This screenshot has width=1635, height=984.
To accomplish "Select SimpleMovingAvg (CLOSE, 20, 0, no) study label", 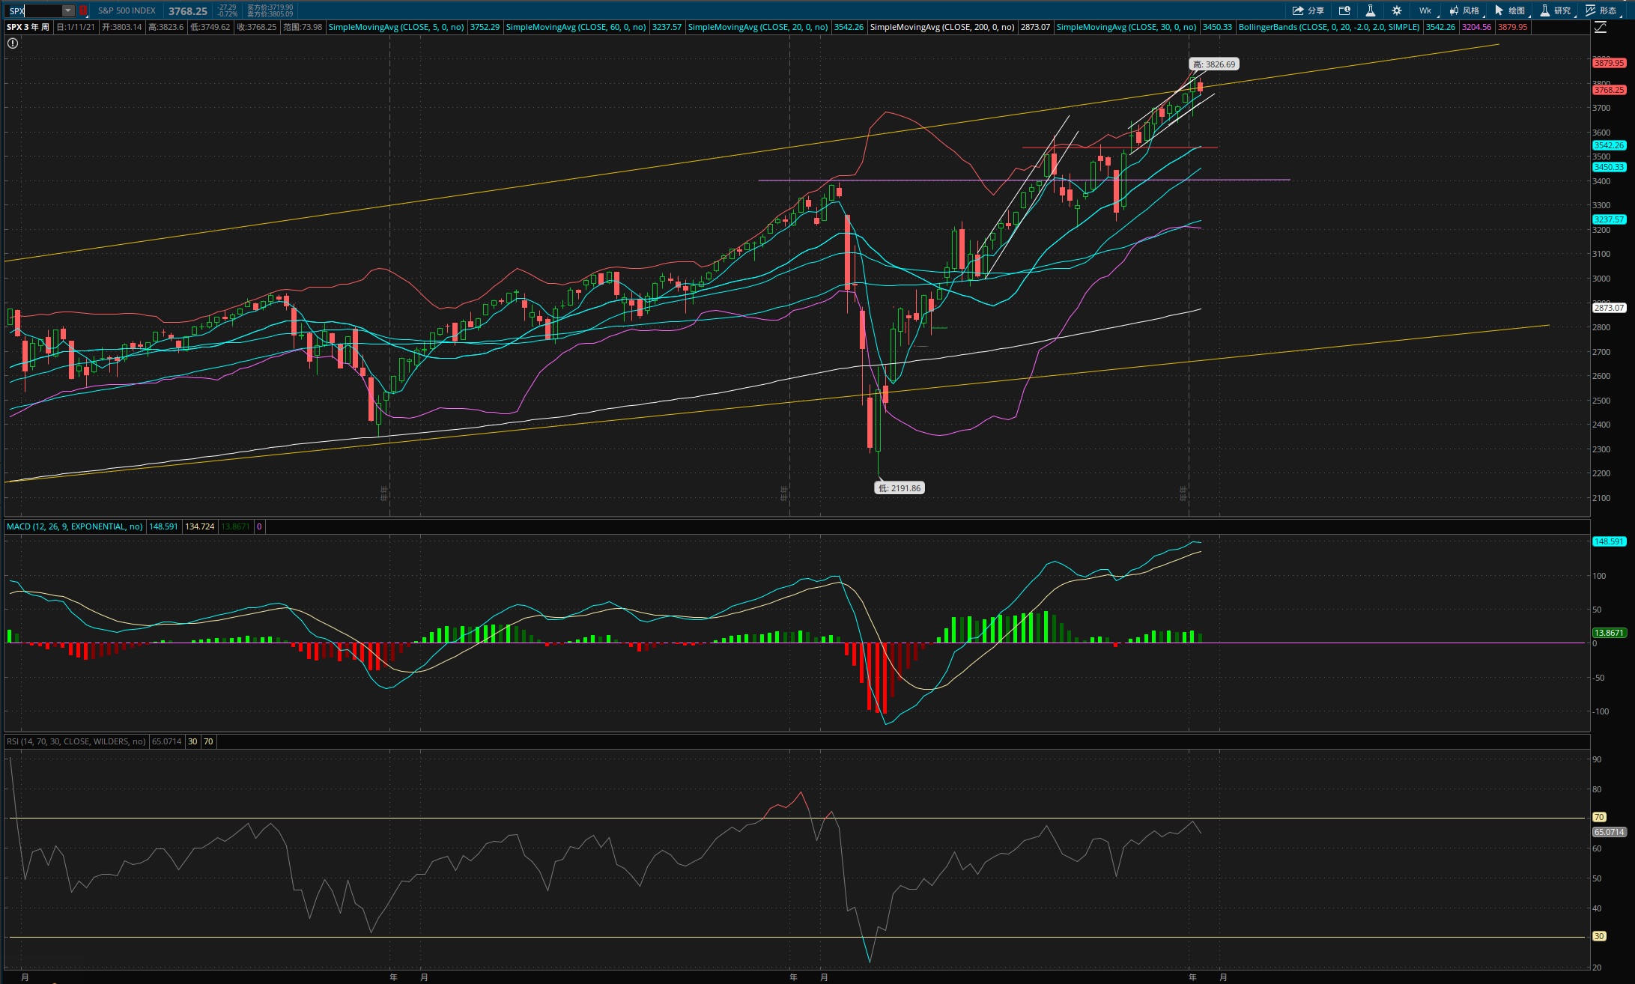I will coord(758,27).
